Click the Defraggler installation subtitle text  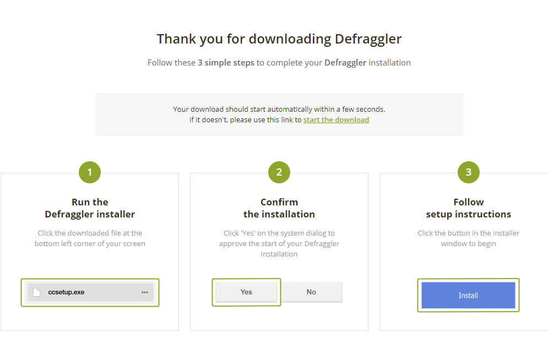tap(279, 62)
